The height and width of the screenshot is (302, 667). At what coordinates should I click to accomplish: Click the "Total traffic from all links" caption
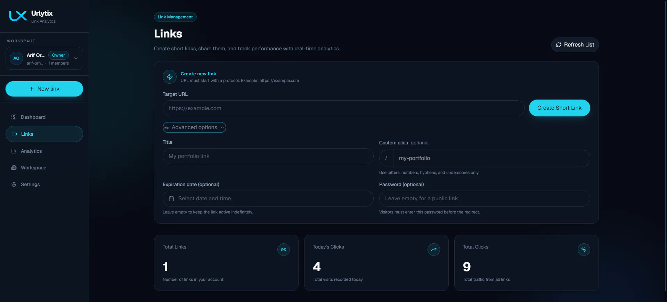point(486,279)
